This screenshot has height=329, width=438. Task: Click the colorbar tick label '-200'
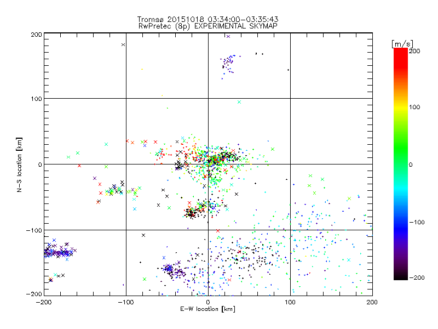417,277
